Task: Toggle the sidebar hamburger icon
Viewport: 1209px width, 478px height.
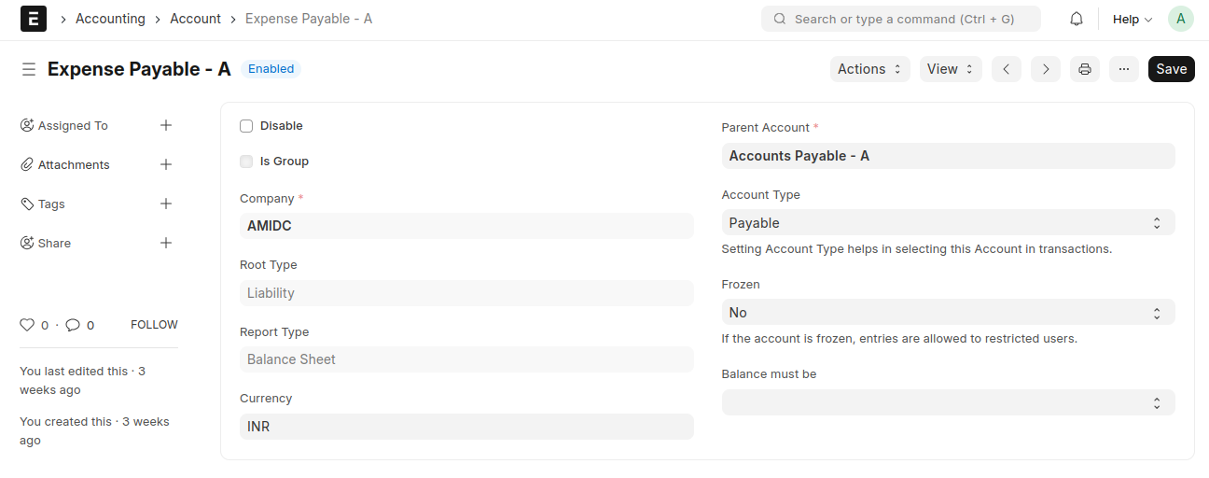Action: coord(29,69)
